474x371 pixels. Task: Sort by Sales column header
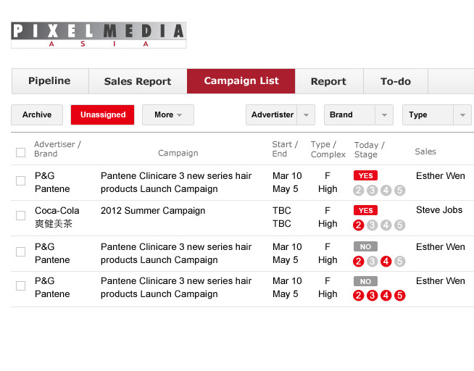(x=425, y=151)
